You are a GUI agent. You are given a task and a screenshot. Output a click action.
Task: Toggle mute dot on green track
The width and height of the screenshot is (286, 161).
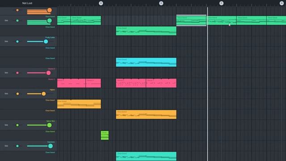pos(17,21)
